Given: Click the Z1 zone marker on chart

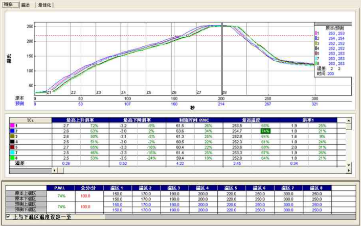Looking at the screenshot, I should [49, 92].
